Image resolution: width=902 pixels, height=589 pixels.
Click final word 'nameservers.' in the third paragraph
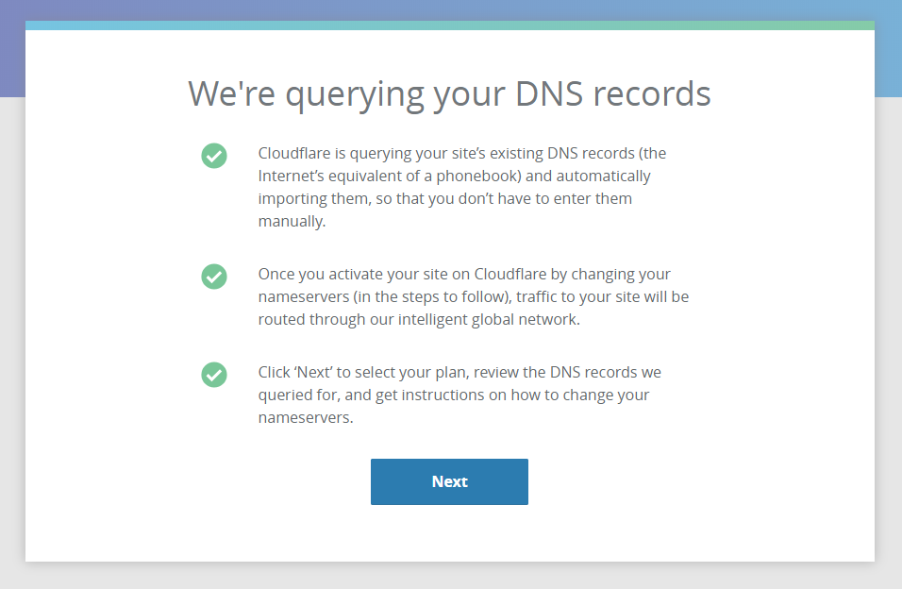point(306,417)
